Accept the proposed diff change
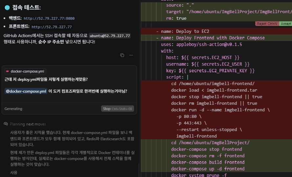Screen dimensions: 292x177 click(286, 24)
